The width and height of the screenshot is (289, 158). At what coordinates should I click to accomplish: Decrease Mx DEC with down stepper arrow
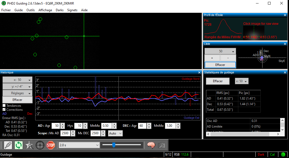(103, 135)
